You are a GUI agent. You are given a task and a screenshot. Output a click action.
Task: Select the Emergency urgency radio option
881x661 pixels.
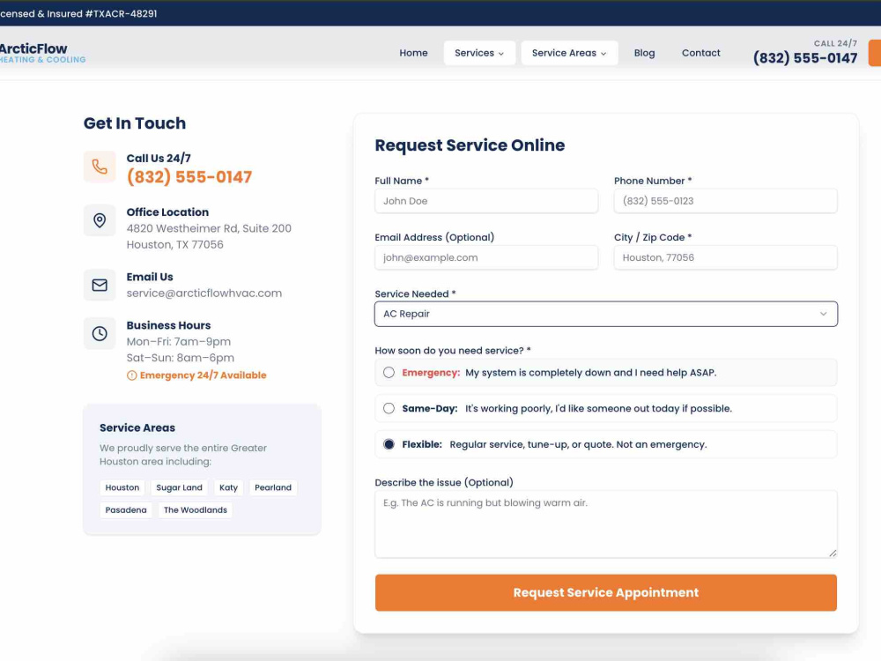click(389, 373)
